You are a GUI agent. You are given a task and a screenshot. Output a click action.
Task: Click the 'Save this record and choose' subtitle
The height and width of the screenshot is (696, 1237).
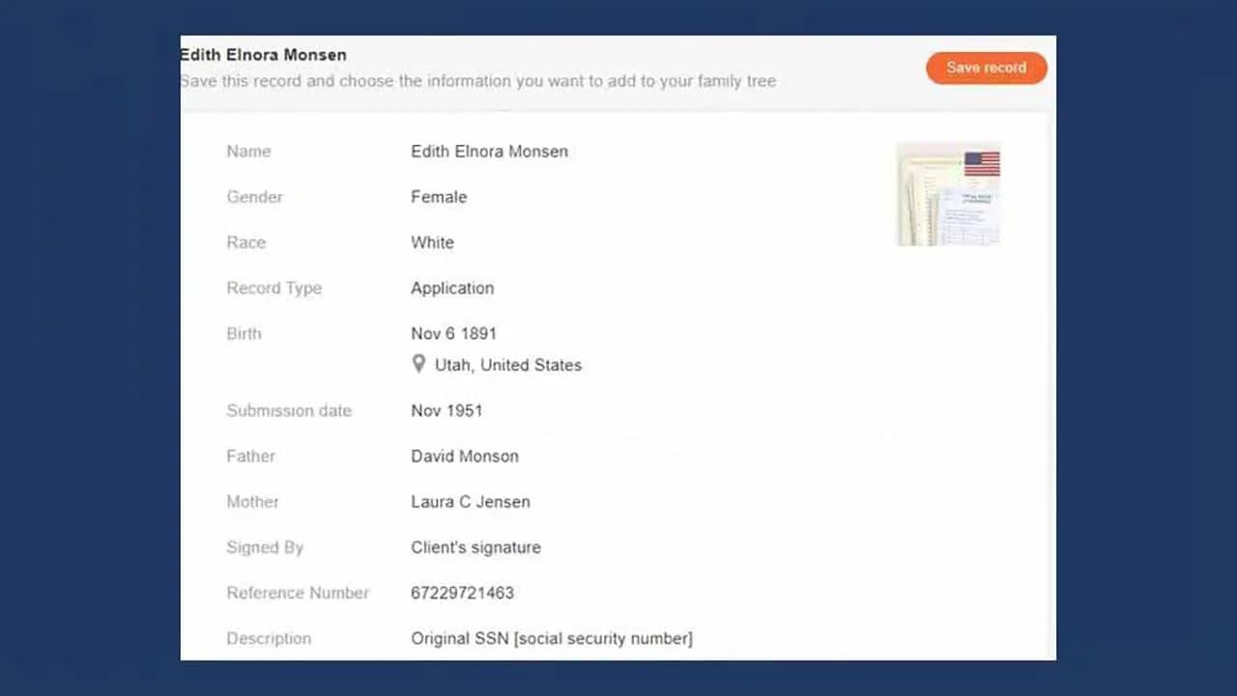click(477, 81)
